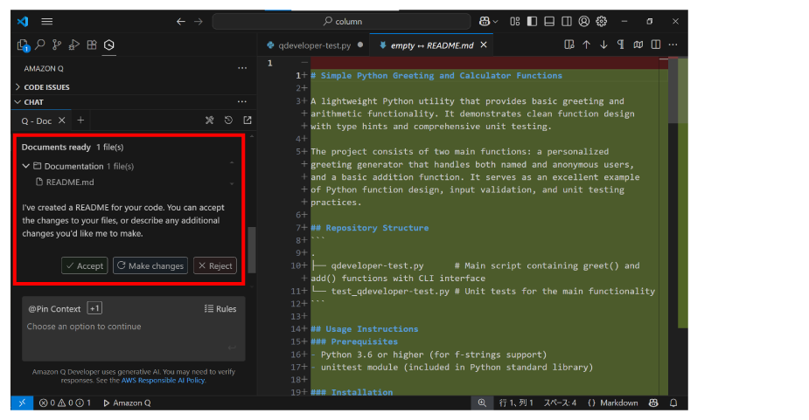
Task: Close the Q - Doc chat tab
Action: point(61,120)
